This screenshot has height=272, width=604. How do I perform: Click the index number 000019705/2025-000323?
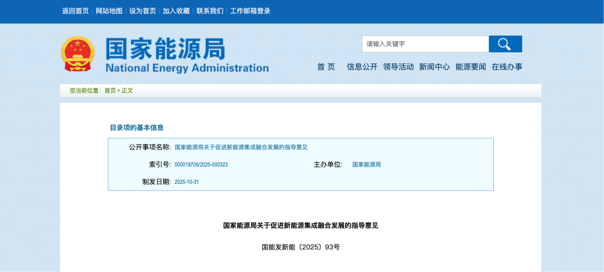coord(201,165)
